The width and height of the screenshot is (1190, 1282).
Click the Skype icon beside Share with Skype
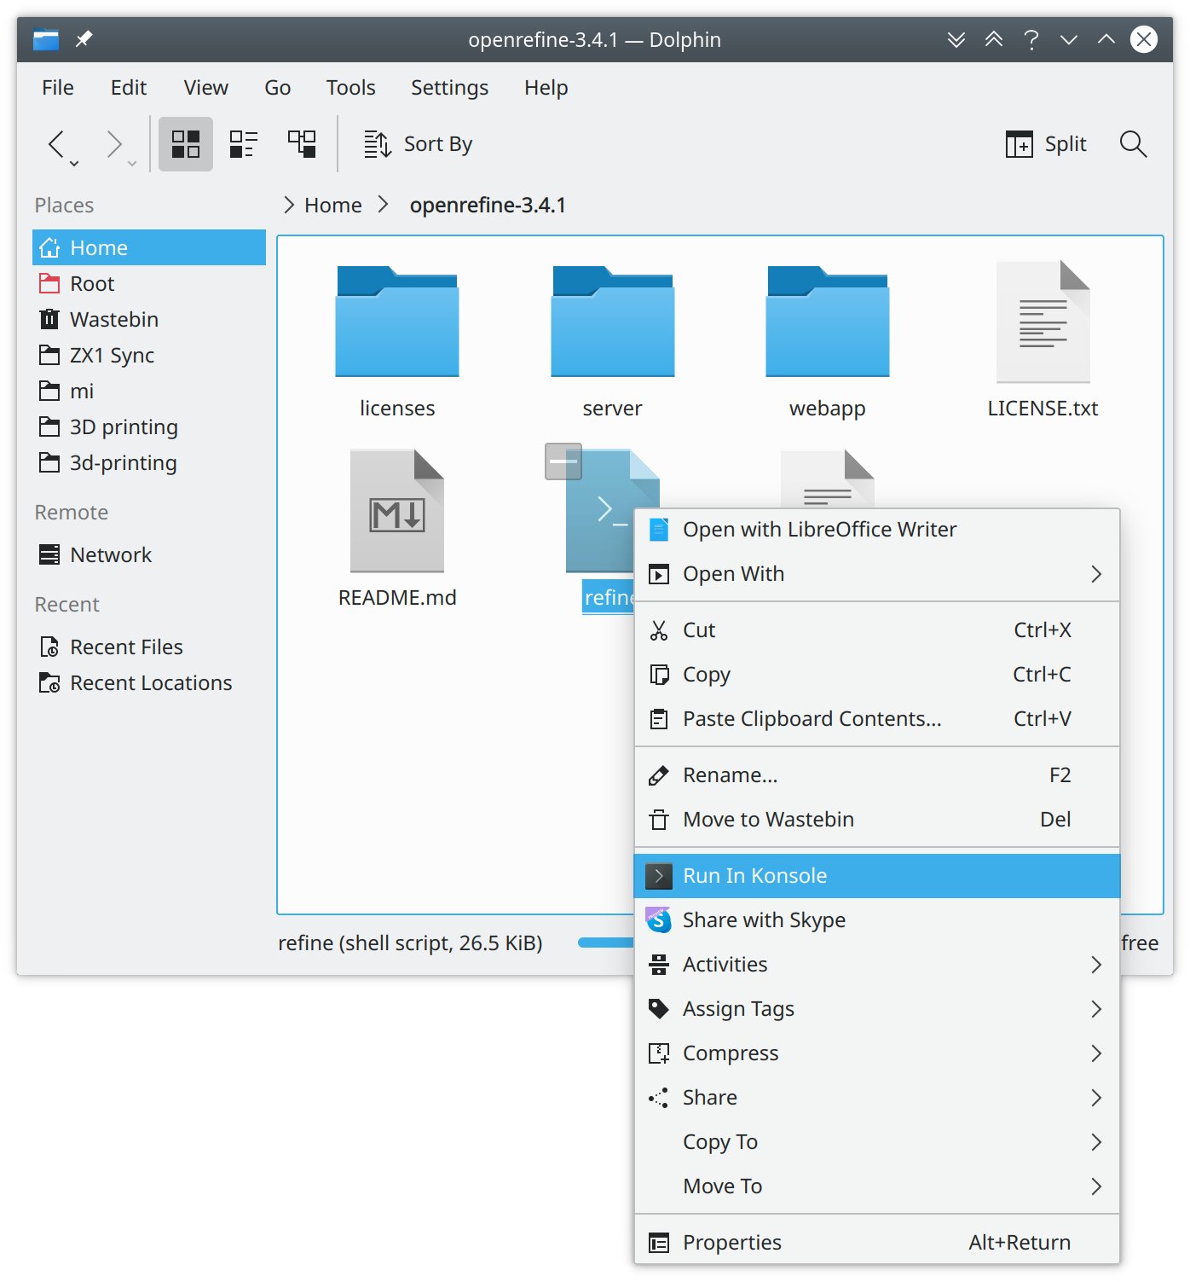[x=658, y=920]
